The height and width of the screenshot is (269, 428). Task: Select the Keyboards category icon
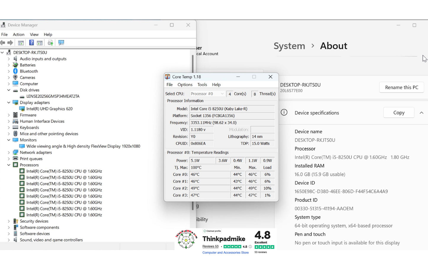[15, 127]
